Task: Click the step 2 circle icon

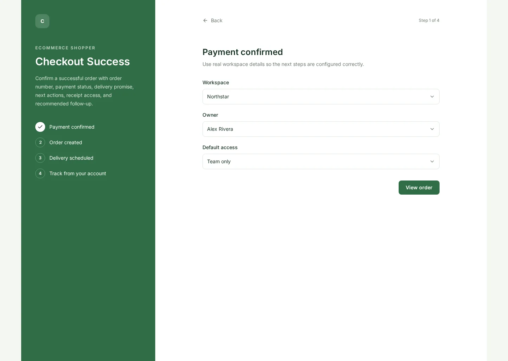Action: (x=40, y=142)
